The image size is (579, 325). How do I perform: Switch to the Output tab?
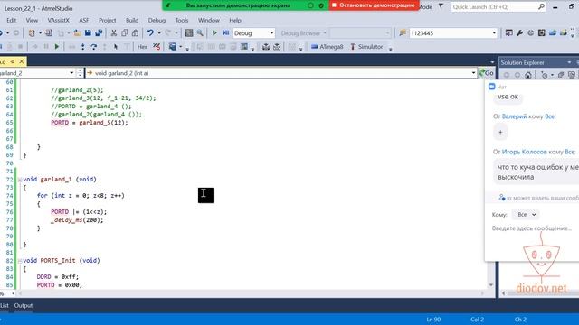point(24,305)
